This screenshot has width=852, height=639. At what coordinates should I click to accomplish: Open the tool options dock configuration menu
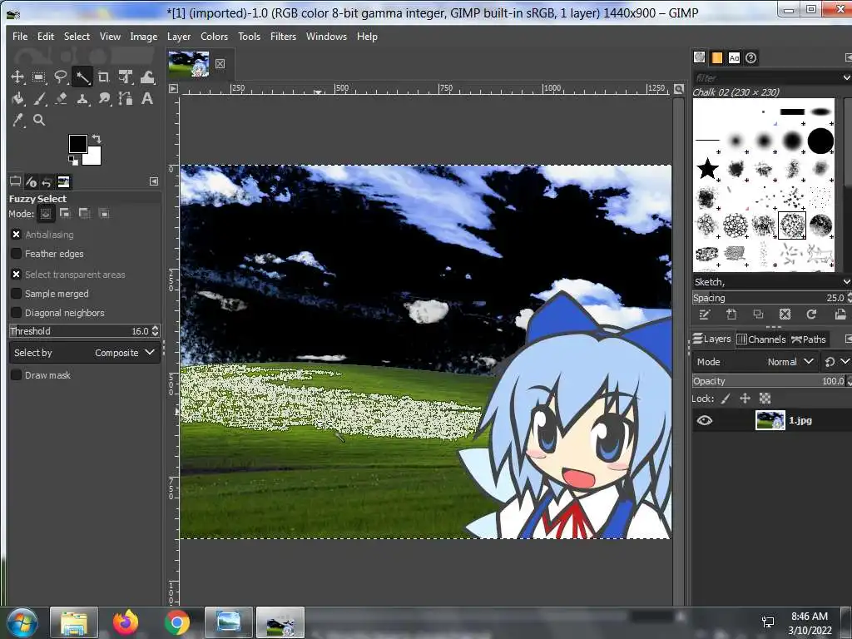click(154, 181)
